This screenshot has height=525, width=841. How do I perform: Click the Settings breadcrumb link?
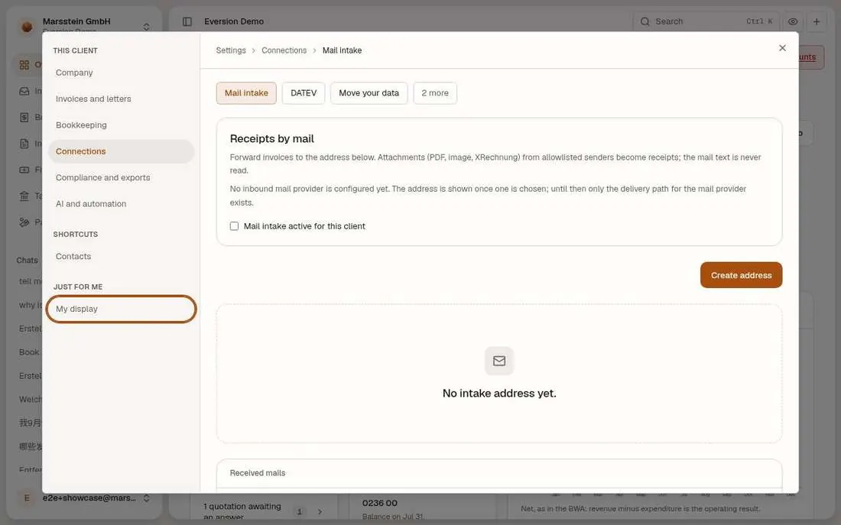pos(231,50)
